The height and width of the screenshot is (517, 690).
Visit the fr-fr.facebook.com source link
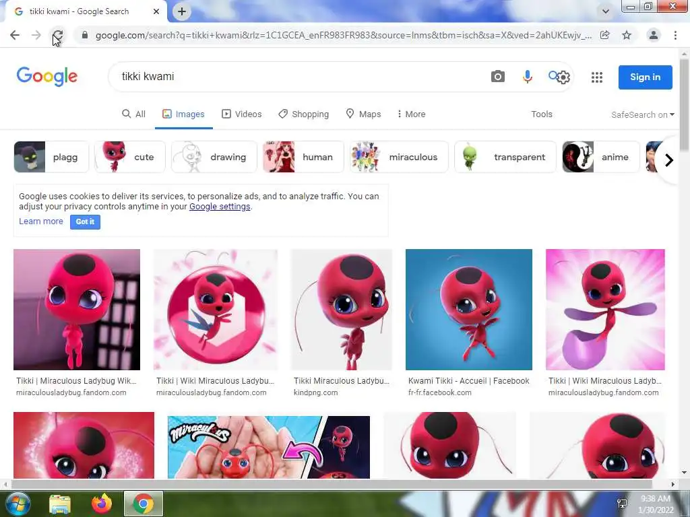coord(439,392)
